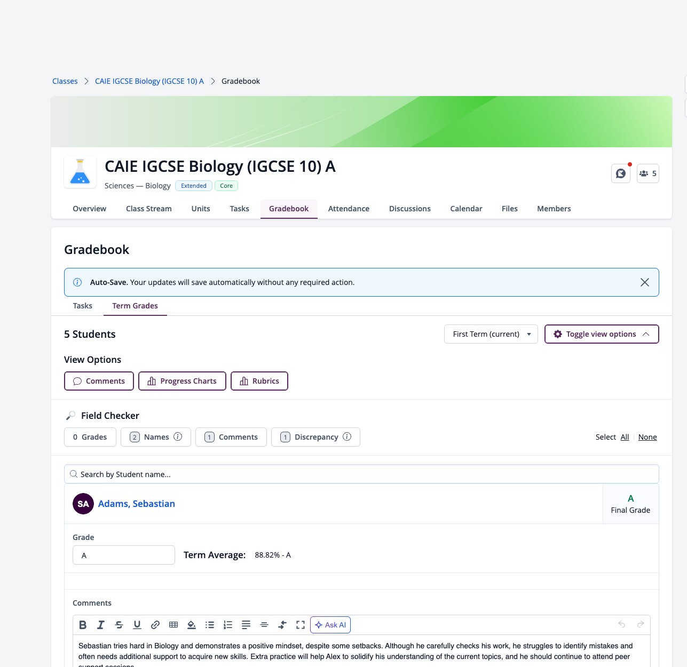This screenshot has width=687, height=667.
Task: Click Discrepancy info circle icon
Action: tap(347, 436)
